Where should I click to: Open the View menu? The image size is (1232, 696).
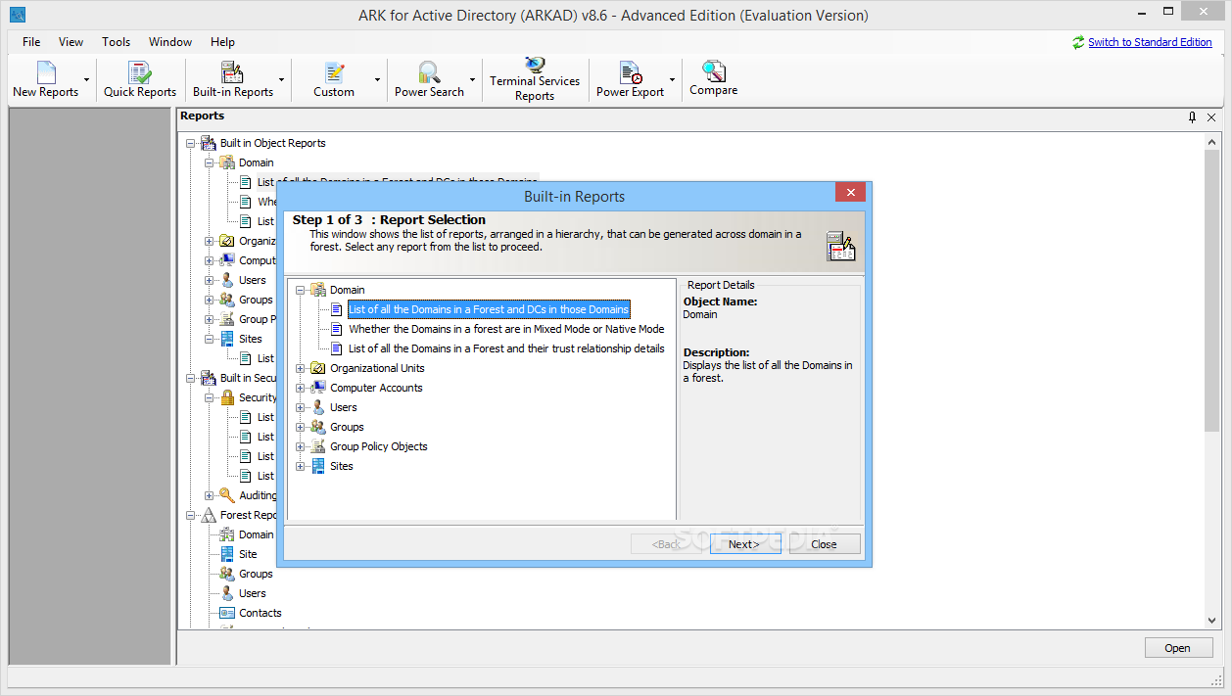tap(71, 42)
